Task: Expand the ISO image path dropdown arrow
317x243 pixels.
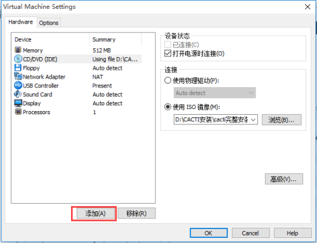Action: tap(253, 120)
